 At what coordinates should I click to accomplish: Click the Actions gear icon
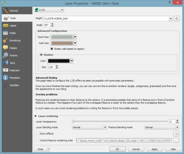point(5,55)
